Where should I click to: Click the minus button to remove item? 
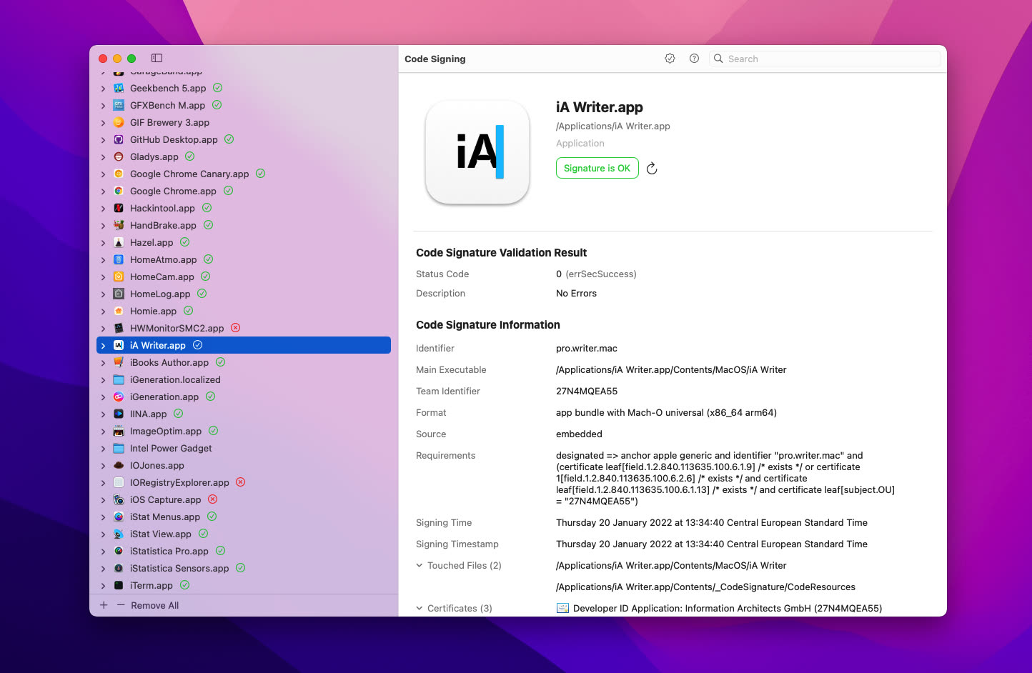pos(121,605)
